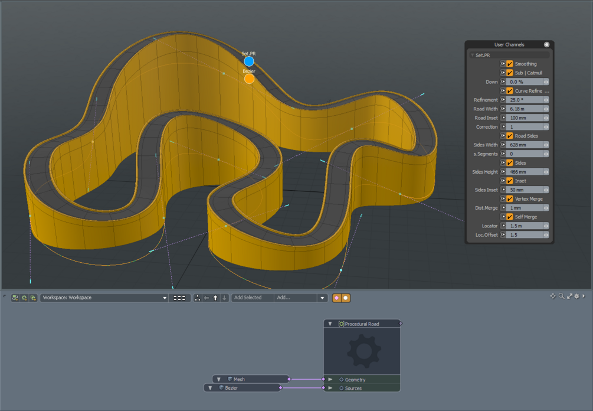Open the Workspace dropdown
The width and height of the screenshot is (593, 411).
[x=103, y=298]
